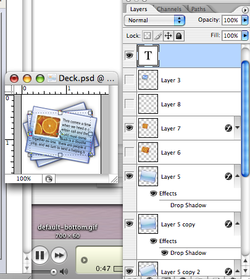Viewport: 250px width, 279px height.
Task: Toggle lock position move icon
Action: (x=169, y=36)
